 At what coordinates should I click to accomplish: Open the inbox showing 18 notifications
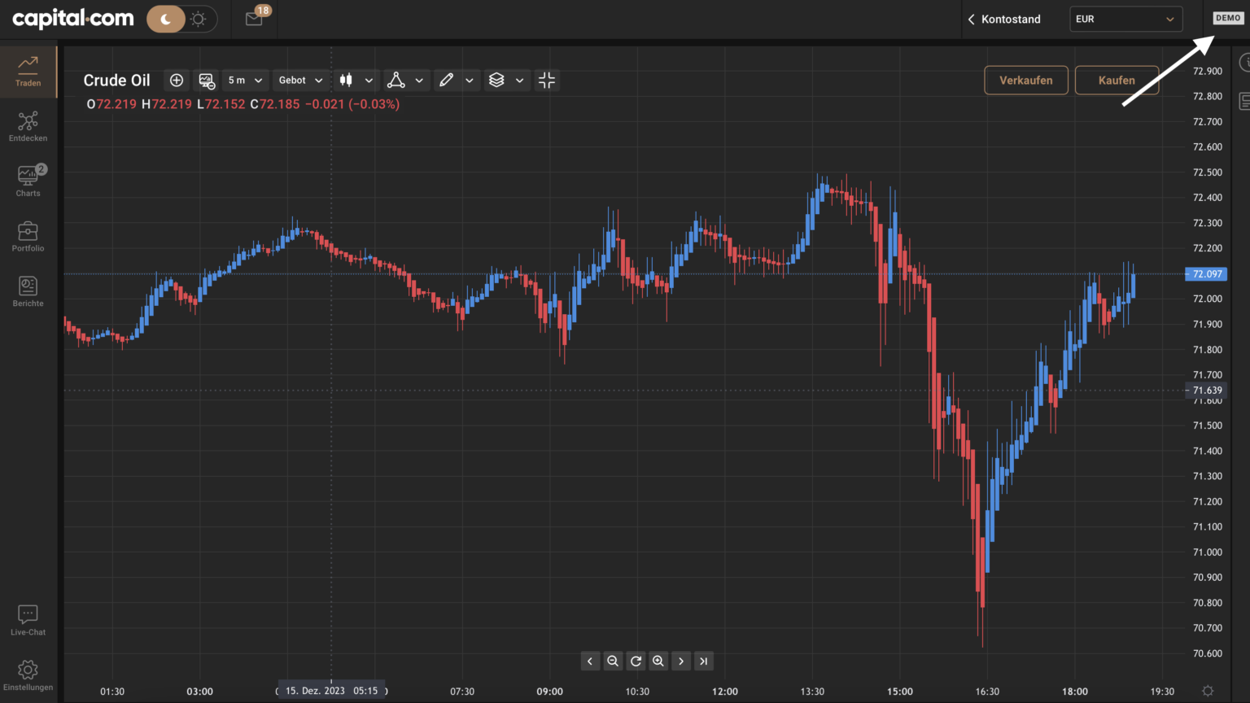(253, 18)
